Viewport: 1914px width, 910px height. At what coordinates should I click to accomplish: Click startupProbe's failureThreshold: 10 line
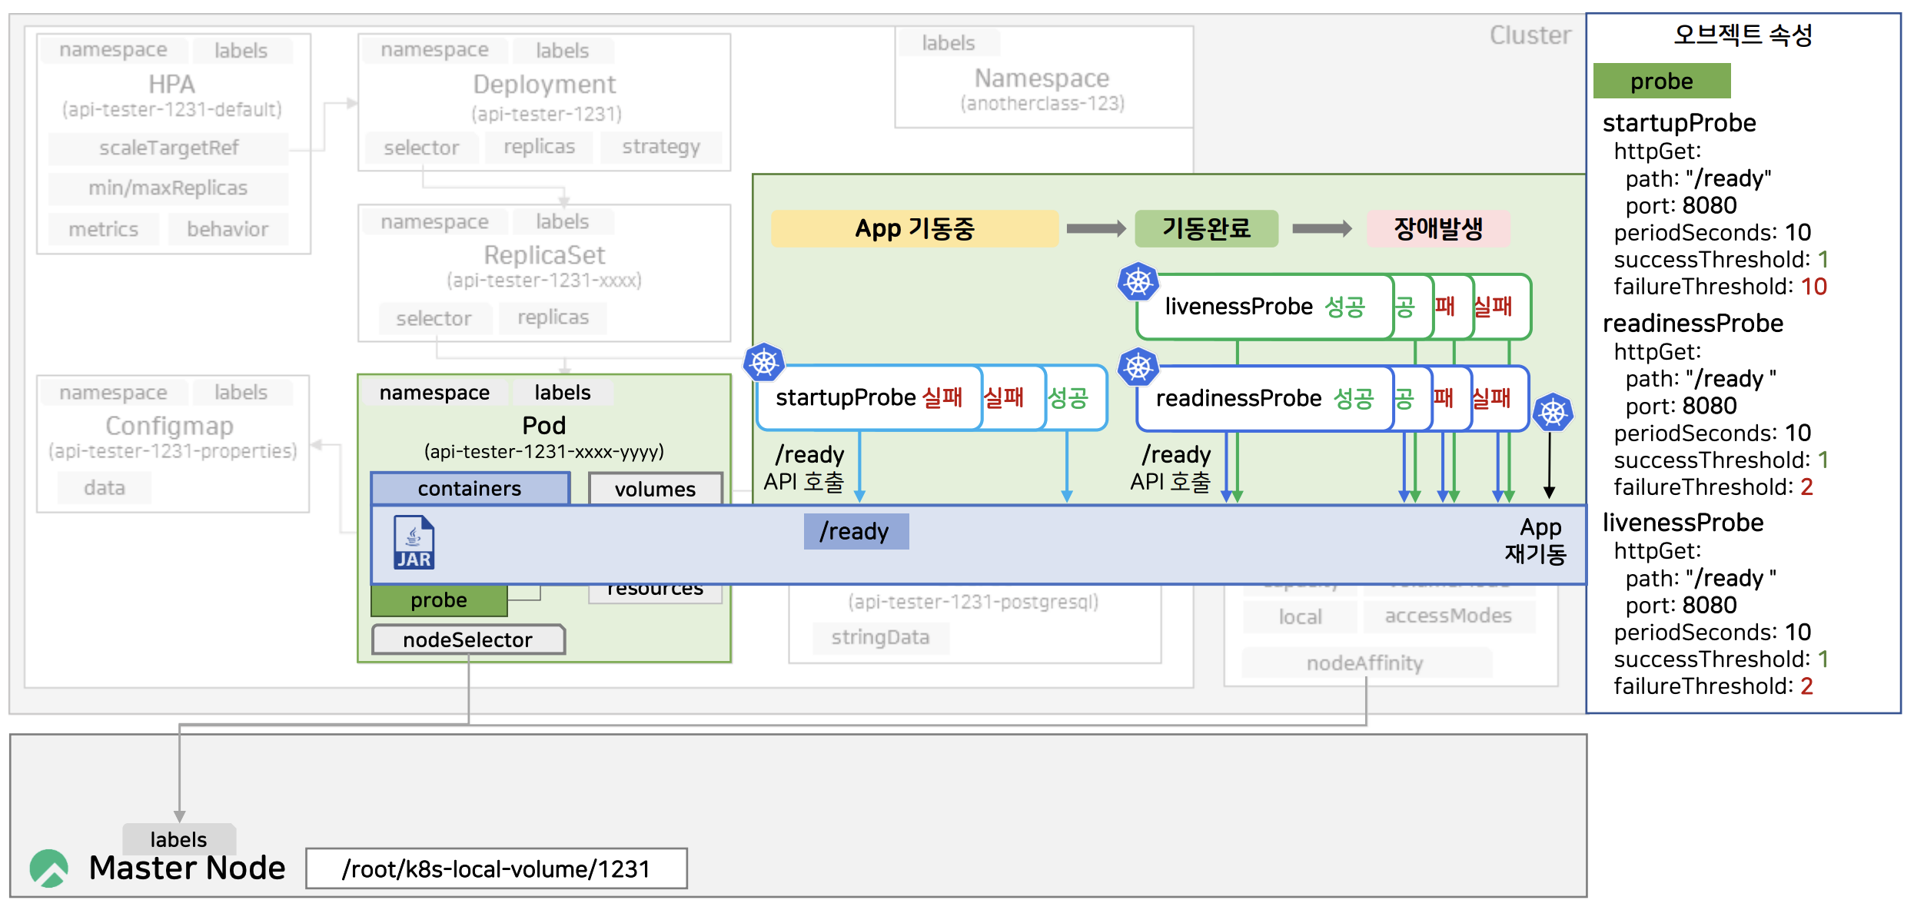(x=1720, y=287)
